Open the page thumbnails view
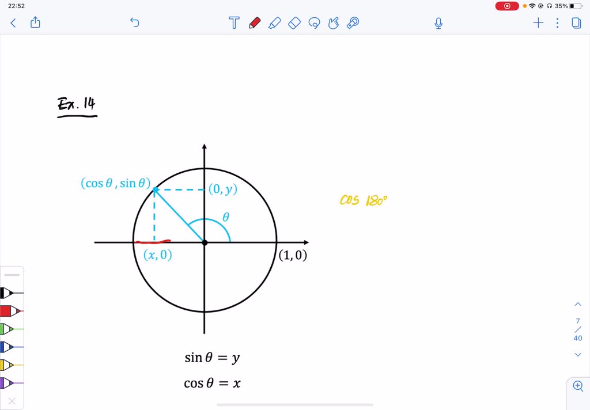 [577, 22]
